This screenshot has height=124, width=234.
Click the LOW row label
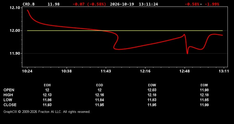coord(8,100)
